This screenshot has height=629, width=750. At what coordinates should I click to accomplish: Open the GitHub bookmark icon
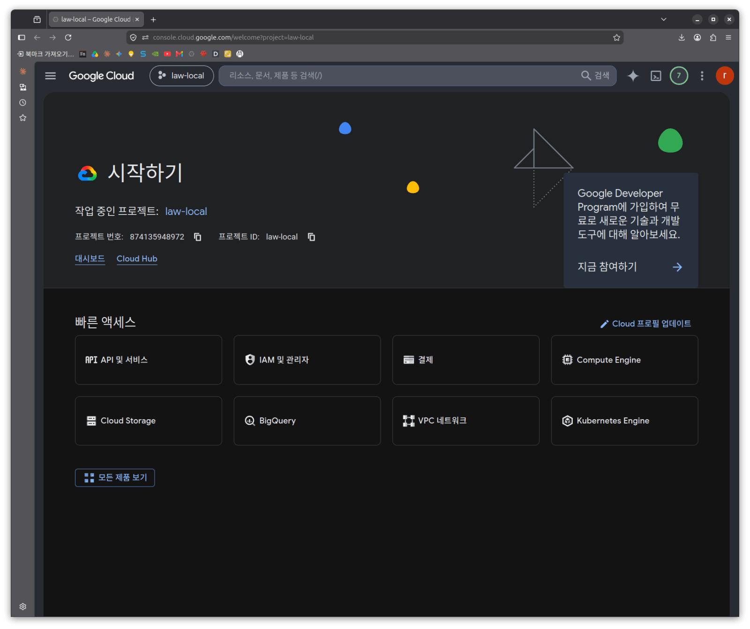point(240,54)
